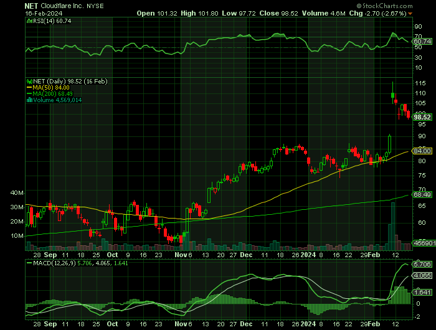Click the 90 label on RSI axis

click(x=418, y=27)
